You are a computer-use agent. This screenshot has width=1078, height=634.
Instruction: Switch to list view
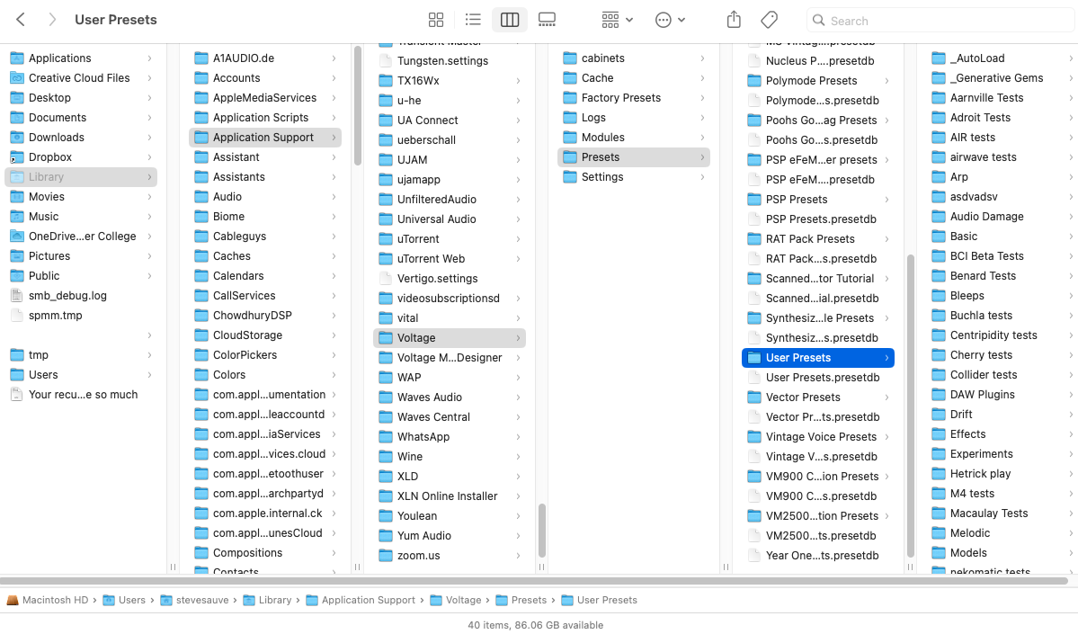[x=473, y=20]
